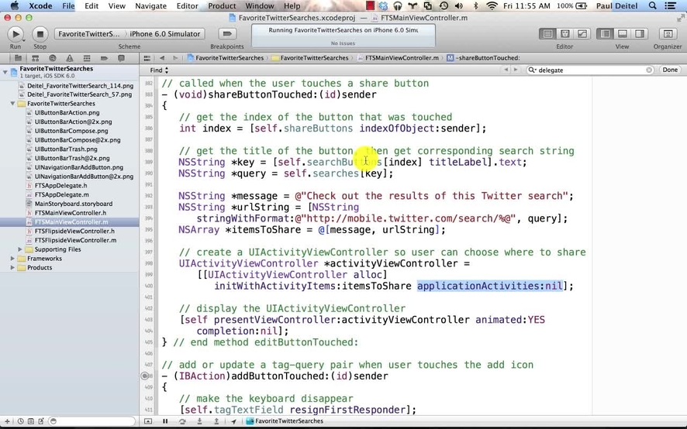Select the Version editor mode
Image resolution: width=687 pixels, height=429 pixels.
(582, 34)
